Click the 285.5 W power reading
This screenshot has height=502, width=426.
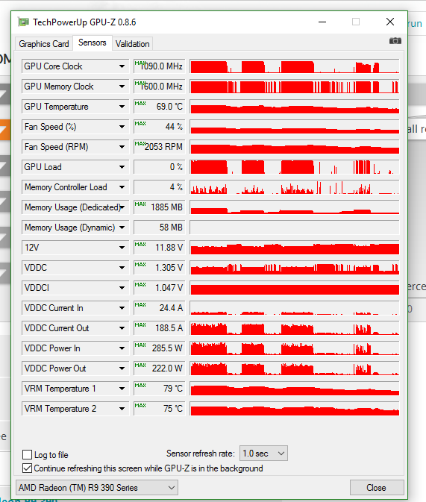159,348
